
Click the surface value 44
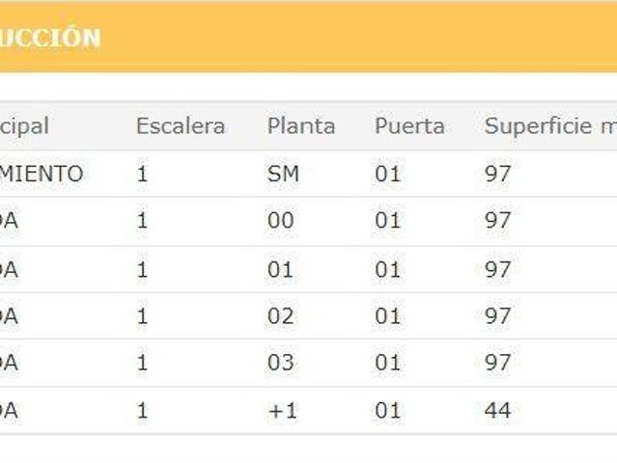[x=497, y=410]
